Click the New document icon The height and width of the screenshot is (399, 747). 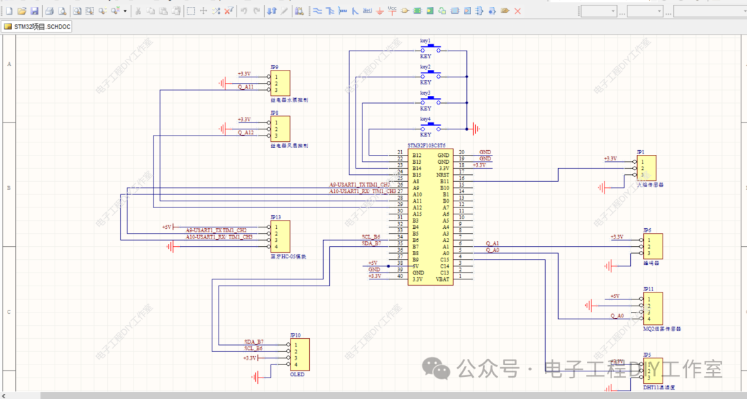tap(9, 11)
